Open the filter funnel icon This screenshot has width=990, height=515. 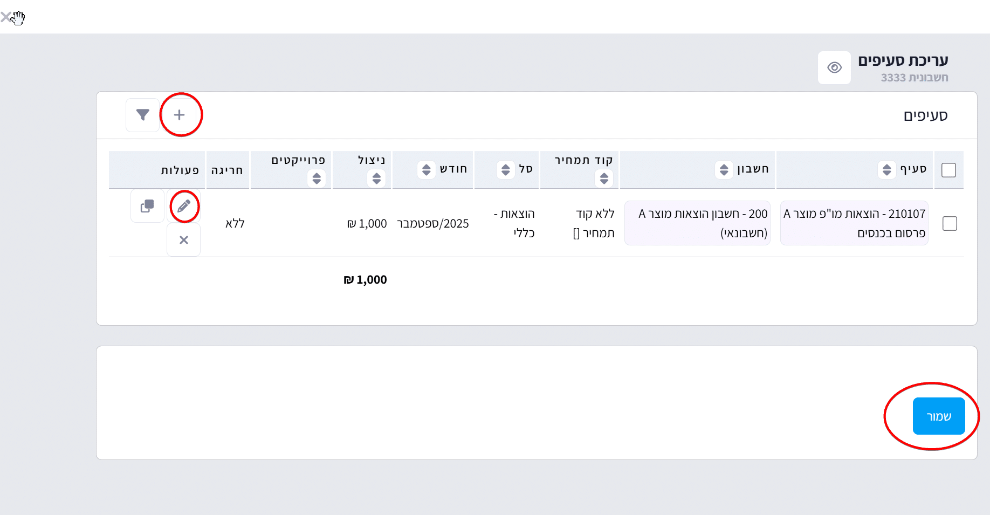click(x=142, y=115)
